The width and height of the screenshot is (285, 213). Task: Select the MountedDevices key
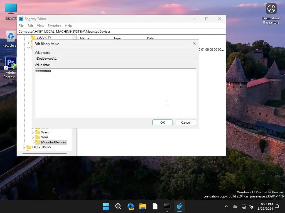(53, 142)
